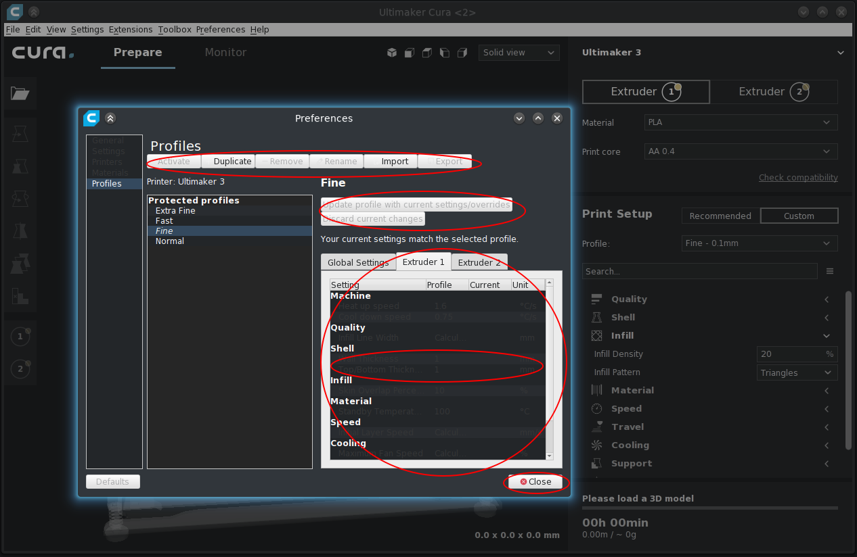Click the profile settings table scrollbar down arrow
The width and height of the screenshot is (857, 557).
(x=549, y=456)
